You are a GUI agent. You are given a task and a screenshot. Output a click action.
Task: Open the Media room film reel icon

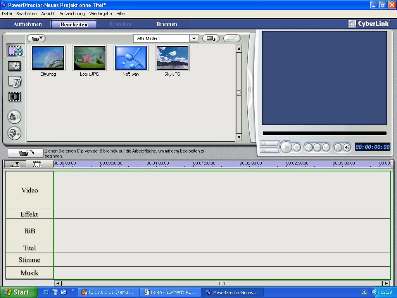pyautogui.click(x=15, y=51)
